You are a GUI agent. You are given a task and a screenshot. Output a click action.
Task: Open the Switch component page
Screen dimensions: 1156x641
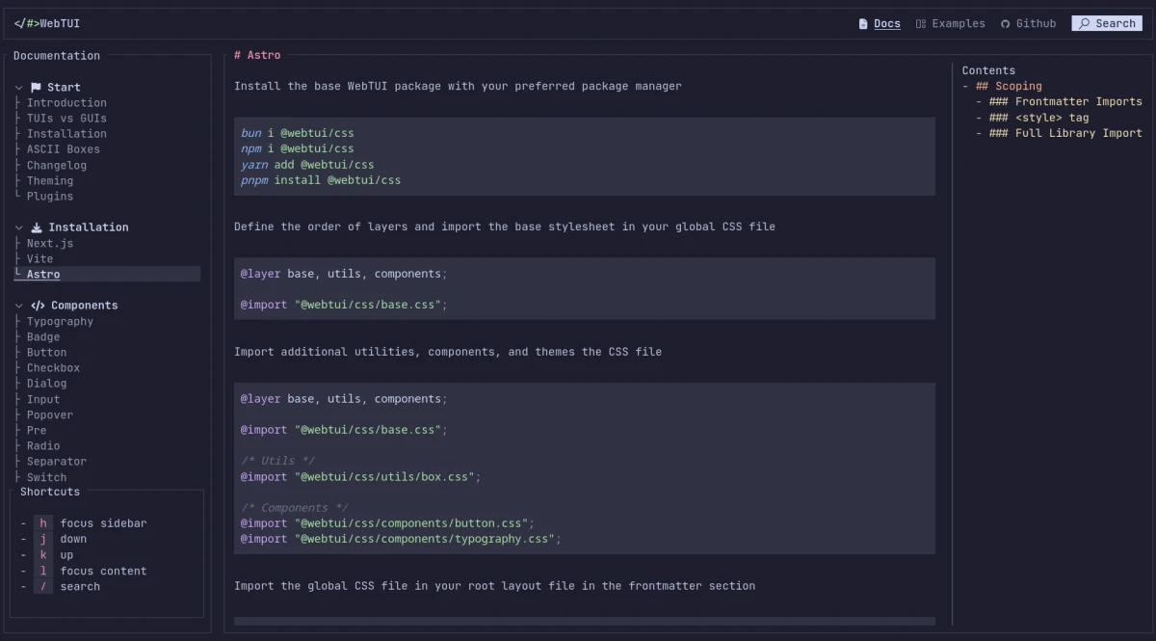pyautogui.click(x=46, y=477)
